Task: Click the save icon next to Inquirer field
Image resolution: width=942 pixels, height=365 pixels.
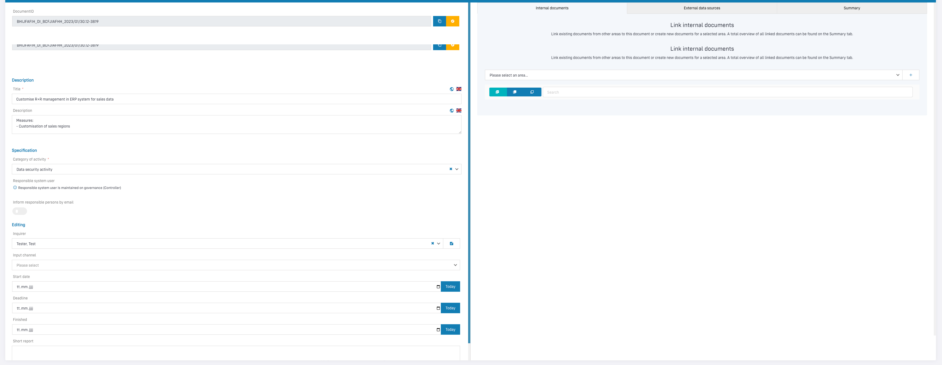Action: [x=451, y=244]
